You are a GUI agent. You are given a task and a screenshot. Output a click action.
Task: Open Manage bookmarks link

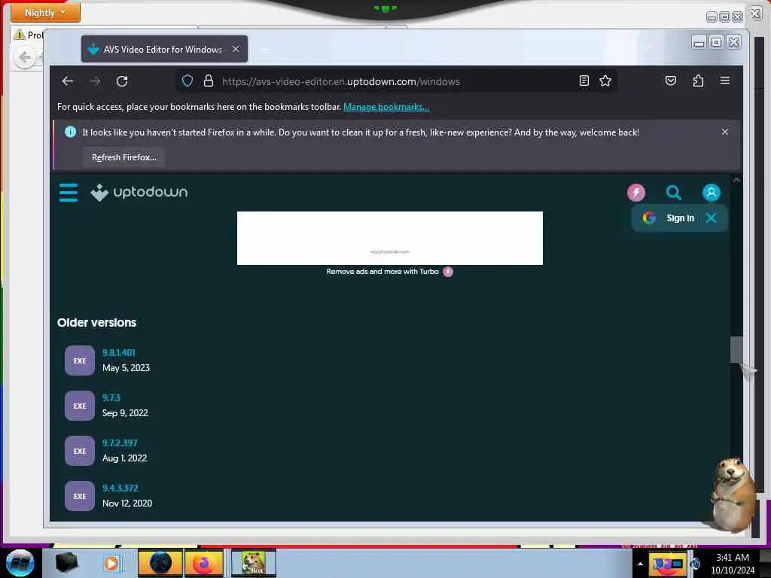pos(386,107)
